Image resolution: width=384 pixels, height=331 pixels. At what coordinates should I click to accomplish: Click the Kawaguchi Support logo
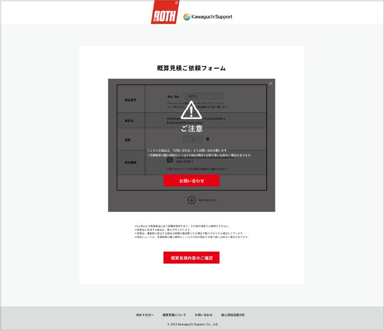tap(208, 16)
